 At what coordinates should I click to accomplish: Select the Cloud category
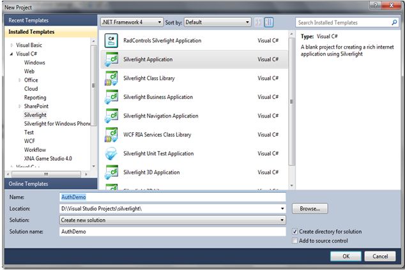31,89
